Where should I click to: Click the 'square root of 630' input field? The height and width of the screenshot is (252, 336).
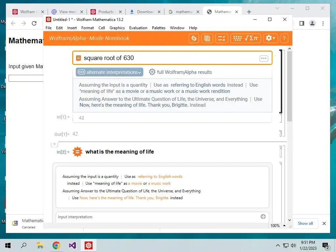[172, 58]
